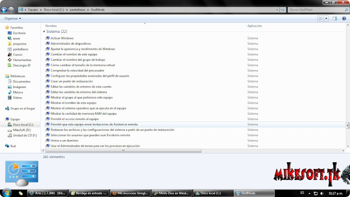Select Cambiar el nombre de este equipo

pyautogui.click(x=74, y=54)
